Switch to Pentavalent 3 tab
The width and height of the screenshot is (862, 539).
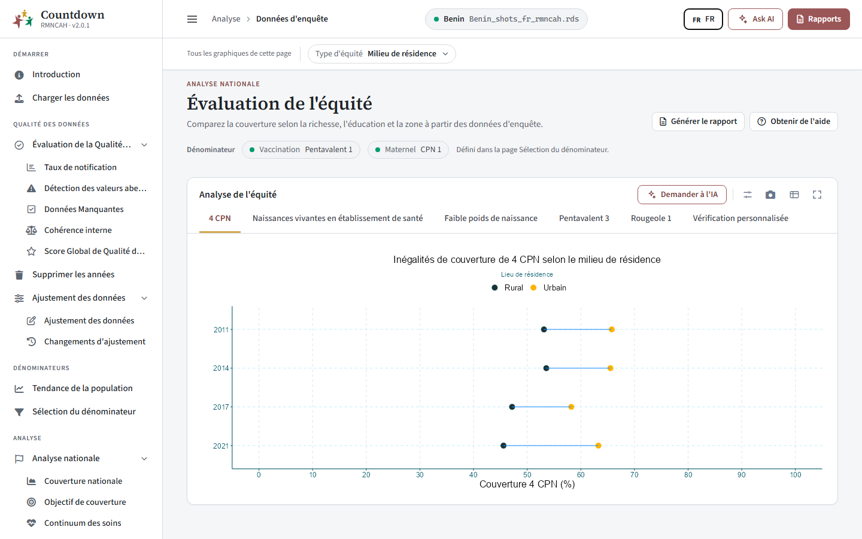coord(584,219)
